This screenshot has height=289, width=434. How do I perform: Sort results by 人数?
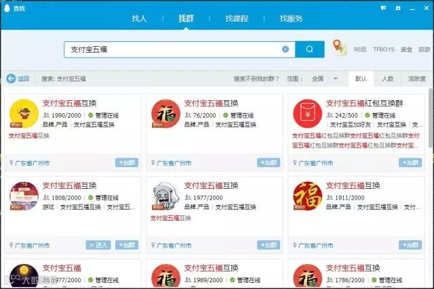click(387, 79)
